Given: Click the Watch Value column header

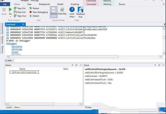Looking at the screenshot, I should 66,69.
